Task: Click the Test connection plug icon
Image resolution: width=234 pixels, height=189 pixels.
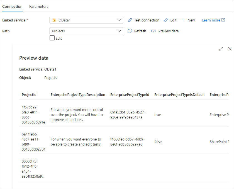Action: coord(130,20)
